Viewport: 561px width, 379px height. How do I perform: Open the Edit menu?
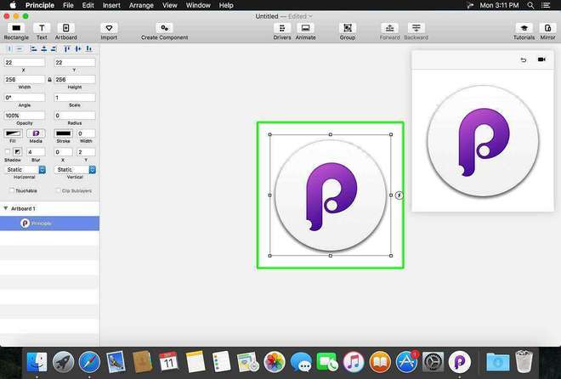(x=88, y=5)
